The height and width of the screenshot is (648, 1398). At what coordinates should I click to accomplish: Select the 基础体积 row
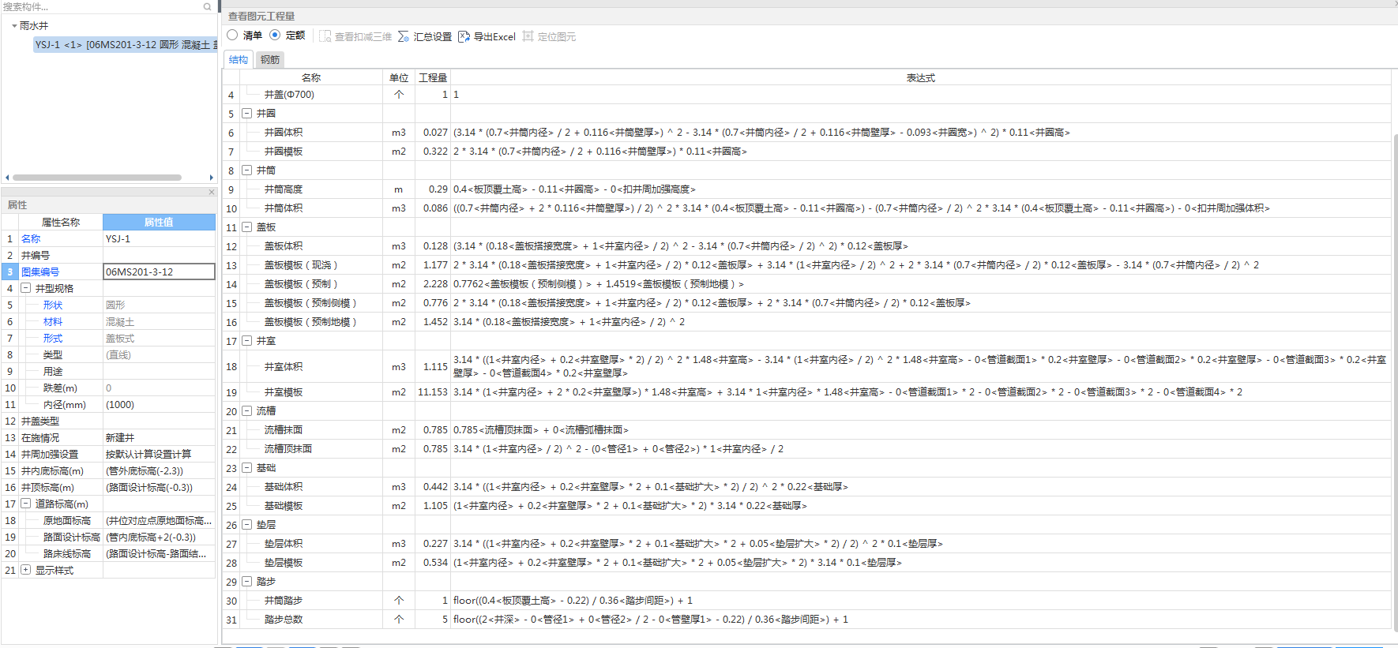pyautogui.click(x=806, y=487)
